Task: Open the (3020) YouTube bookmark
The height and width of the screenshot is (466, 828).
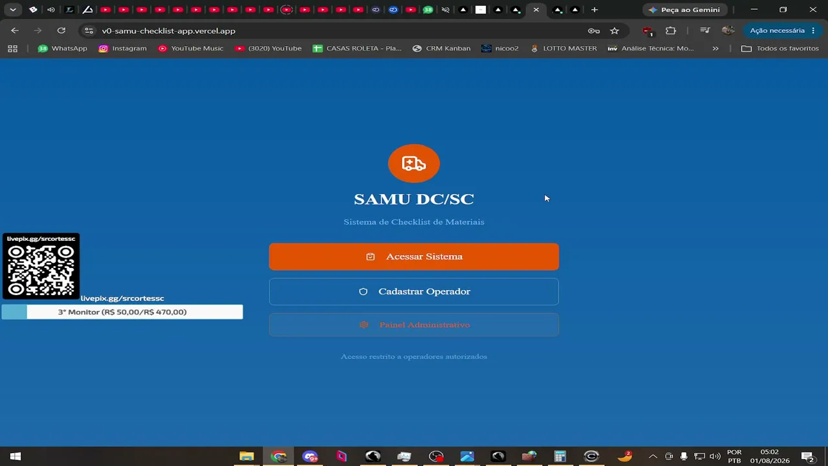Action: pyautogui.click(x=268, y=49)
